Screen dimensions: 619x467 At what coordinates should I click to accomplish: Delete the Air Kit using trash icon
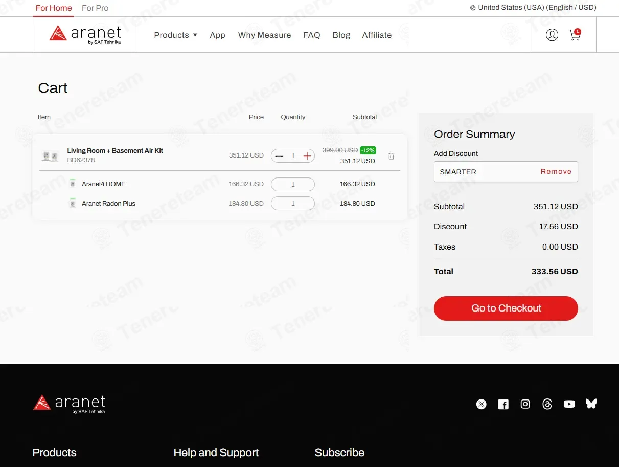click(x=391, y=156)
